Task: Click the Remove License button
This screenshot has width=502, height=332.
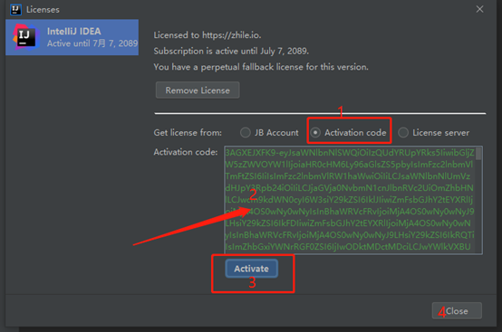Action: point(198,90)
